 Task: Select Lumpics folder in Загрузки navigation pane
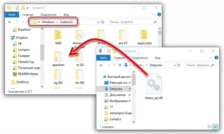(113, 119)
